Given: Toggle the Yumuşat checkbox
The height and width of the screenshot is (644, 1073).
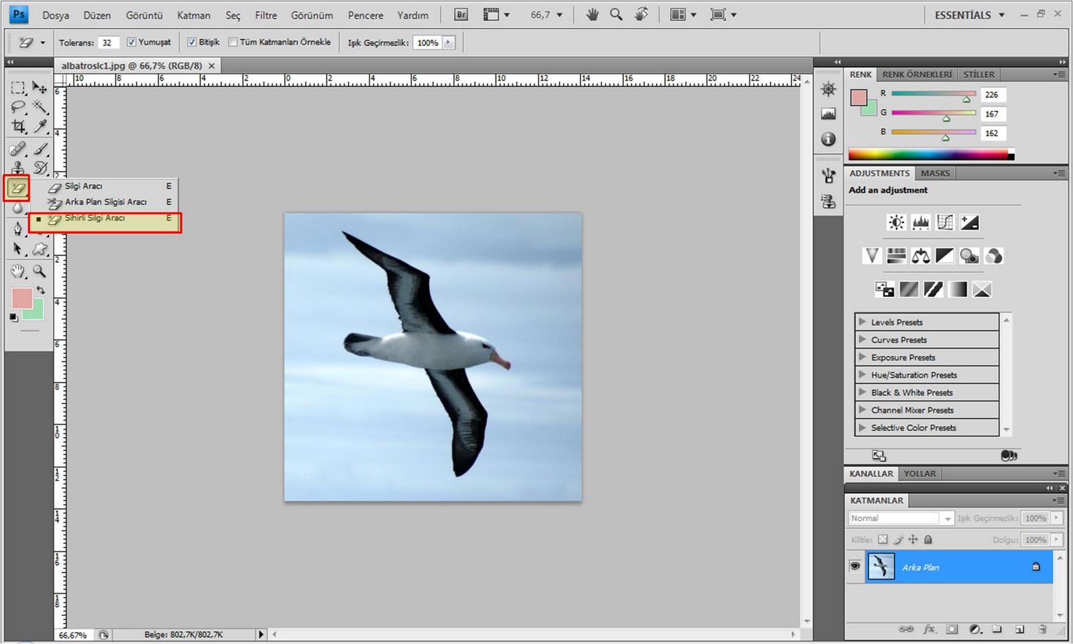Looking at the screenshot, I should 132,42.
